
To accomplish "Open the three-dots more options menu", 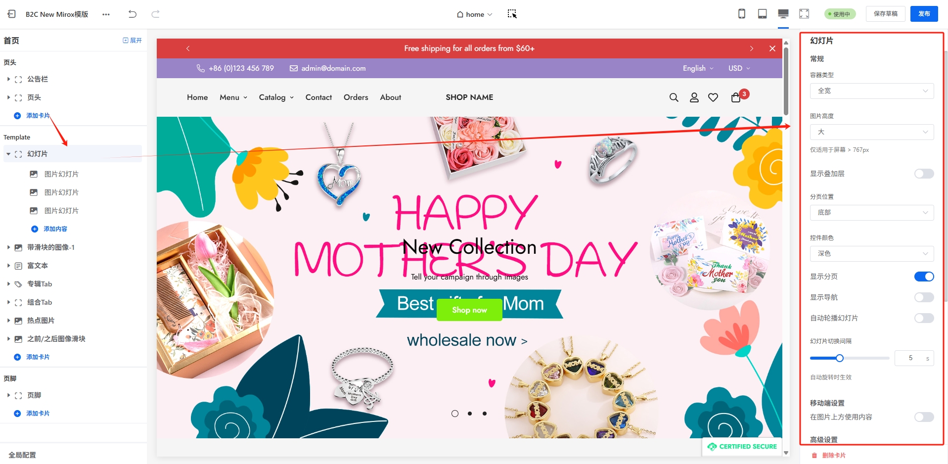I will pos(106,14).
